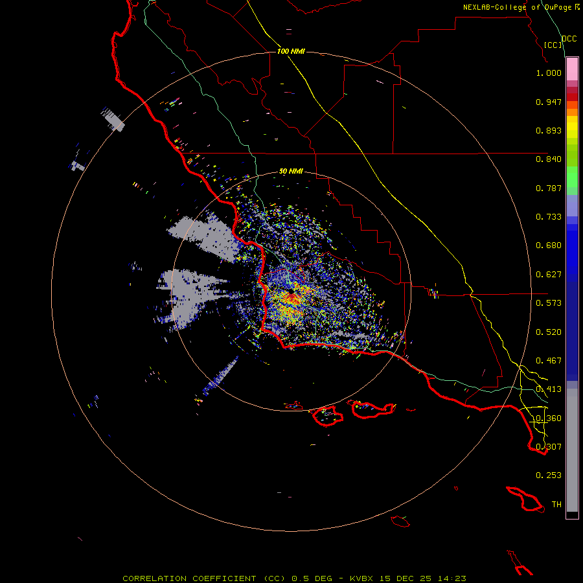
Task: Select the 0.733 legend value
Action: coord(549,217)
